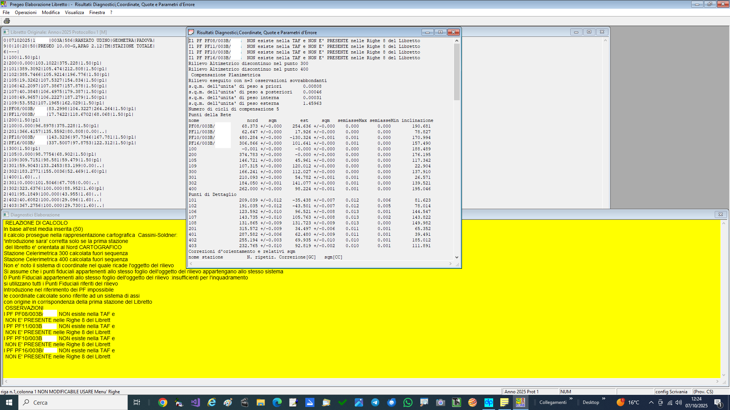
Task: Click the Risultati horizontal scroll right arrow
Action: (x=451, y=263)
